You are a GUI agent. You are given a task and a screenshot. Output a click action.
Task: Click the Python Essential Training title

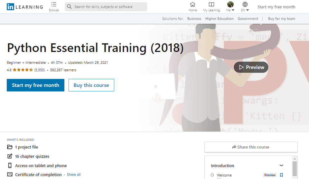[95, 48]
